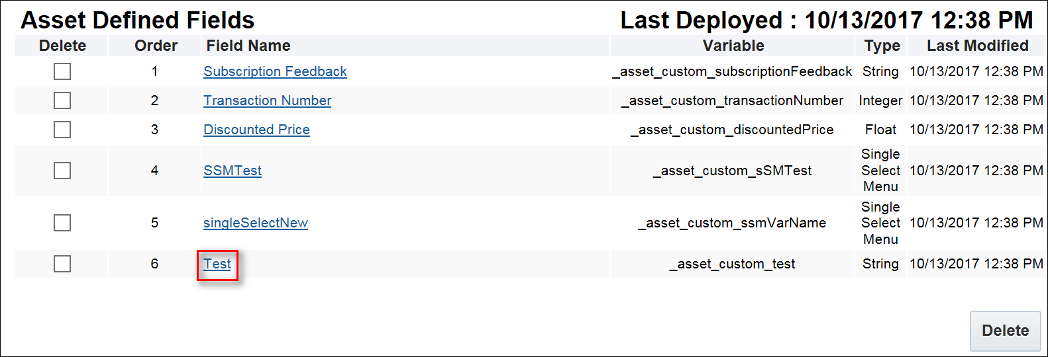Mark the SSMTest row delete checkbox
The width and height of the screenshot is (1048, 357).
click(x=62, y=171)
